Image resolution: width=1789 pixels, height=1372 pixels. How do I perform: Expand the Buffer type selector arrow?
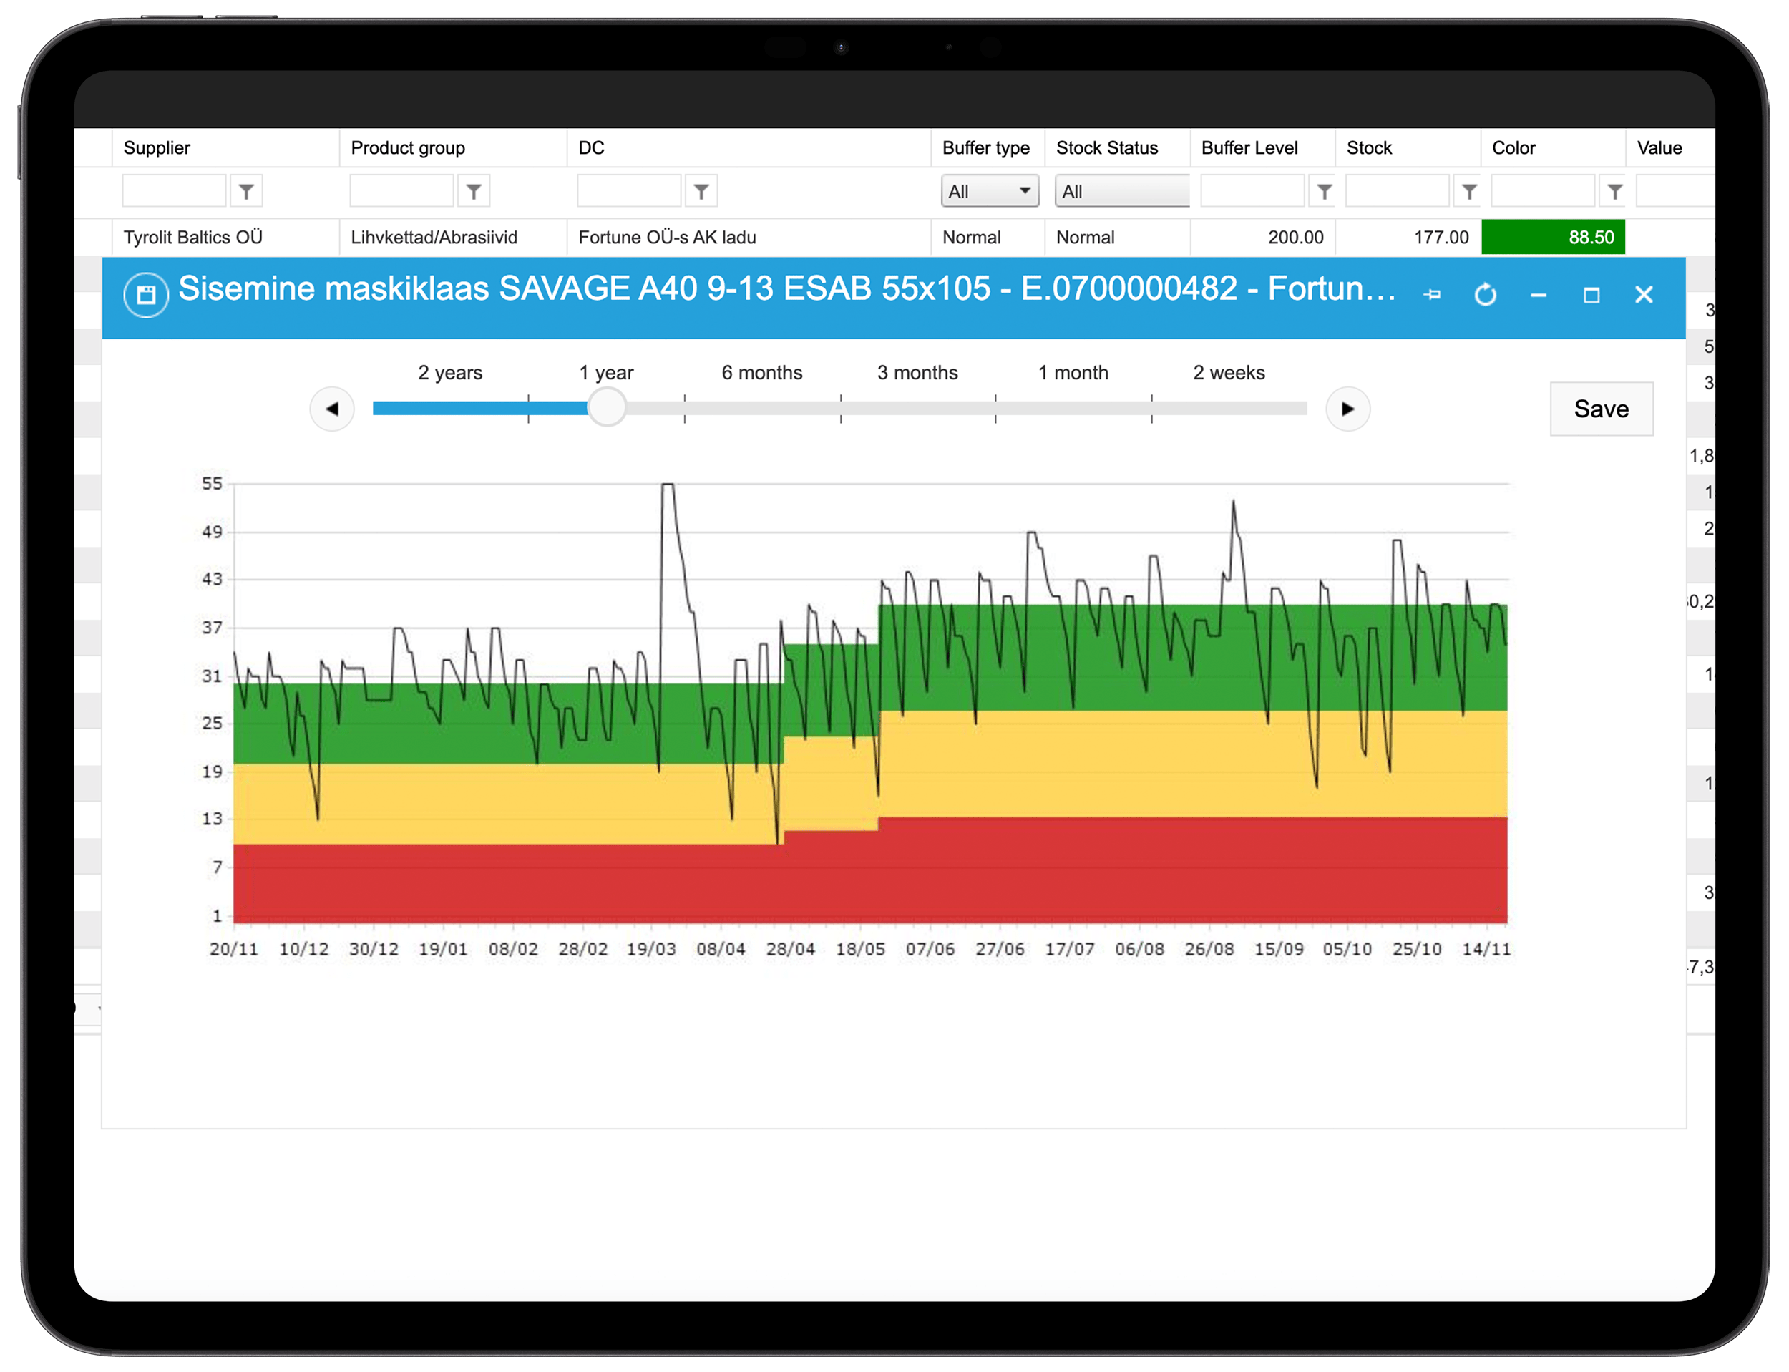tap(1025, 191)
